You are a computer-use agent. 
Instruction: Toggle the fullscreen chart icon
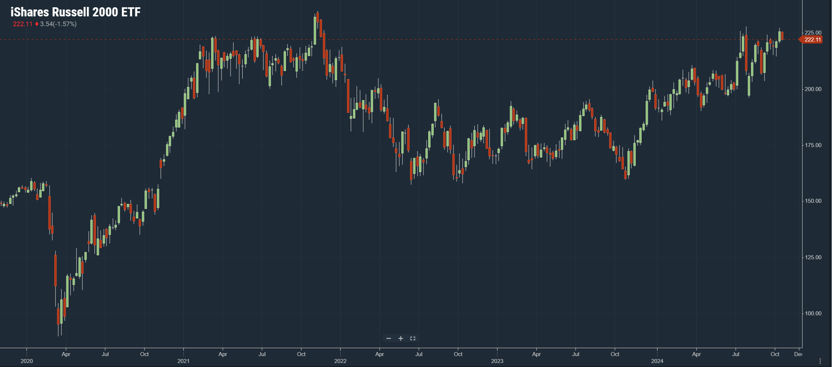pos(413,339)
